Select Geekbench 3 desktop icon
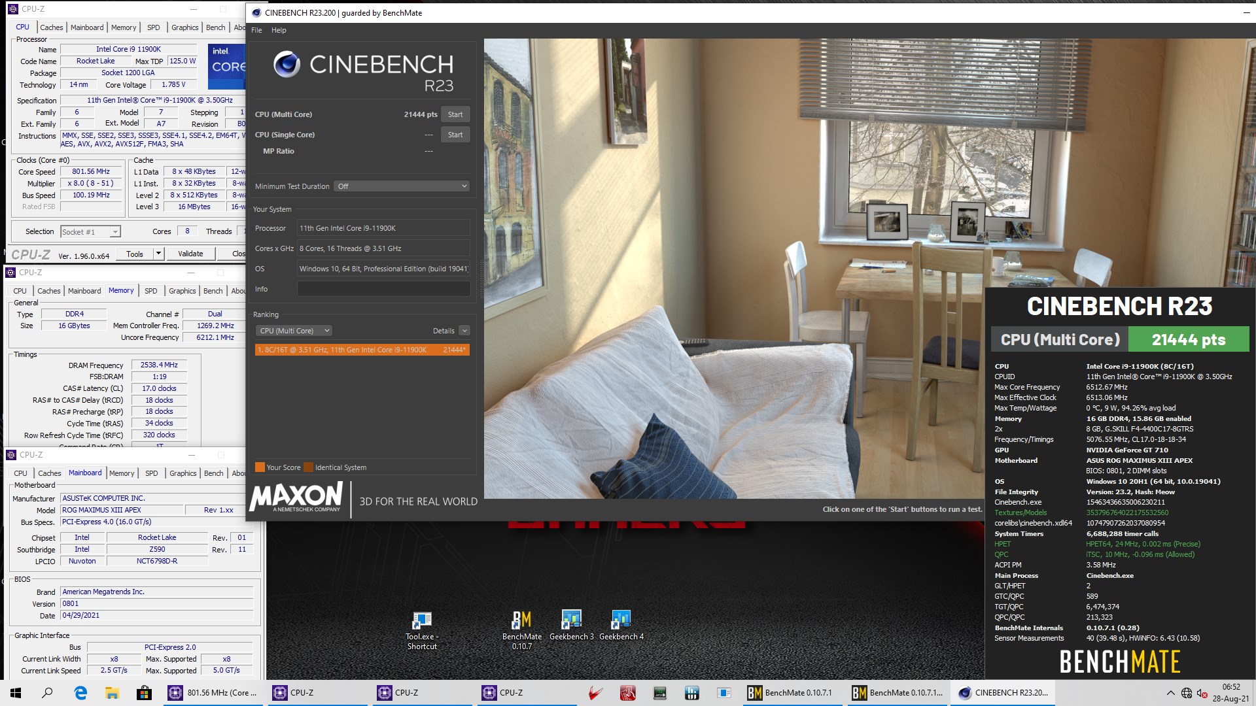The image size is (1256, 706). tap(572, 626)
